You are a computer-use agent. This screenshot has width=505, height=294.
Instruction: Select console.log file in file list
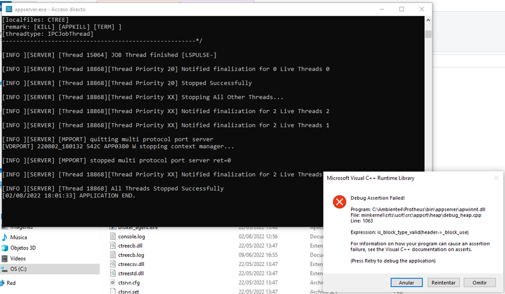[131, 236]
